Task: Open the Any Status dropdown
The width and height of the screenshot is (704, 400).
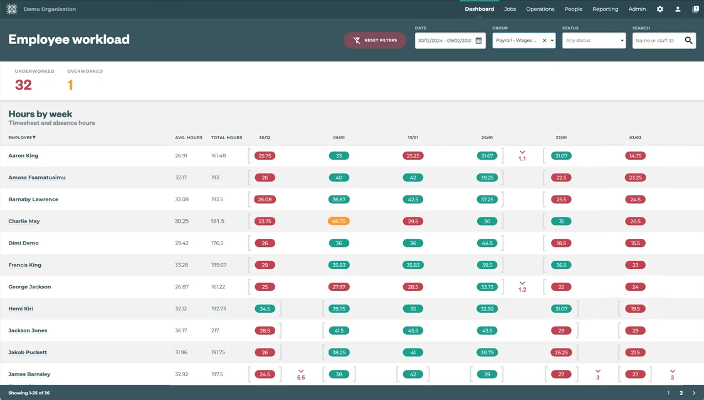Action: 593,40
